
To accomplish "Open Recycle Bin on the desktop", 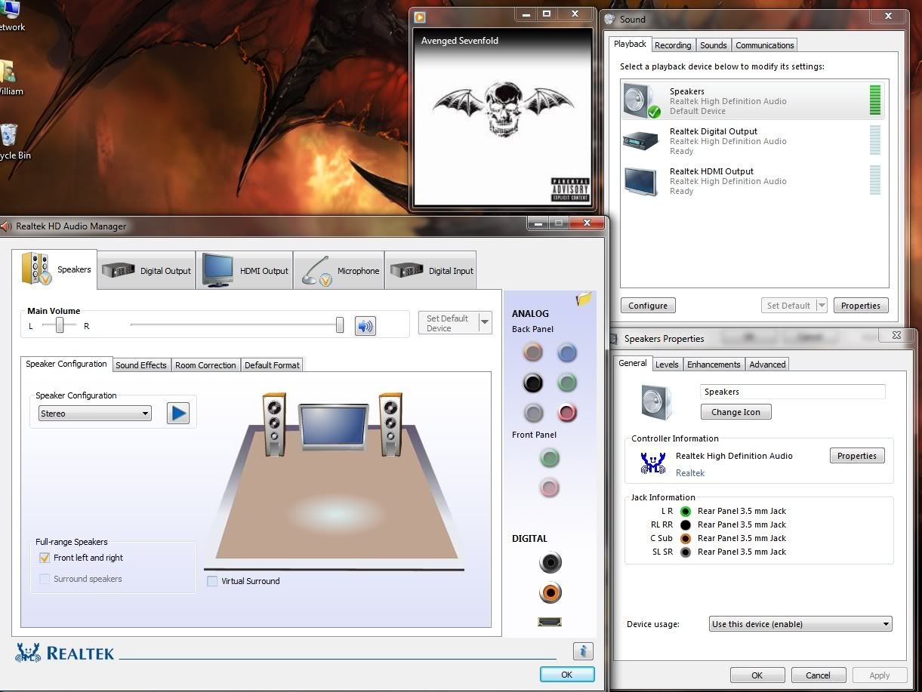I will pyautogui.click(x=9, y=140).
